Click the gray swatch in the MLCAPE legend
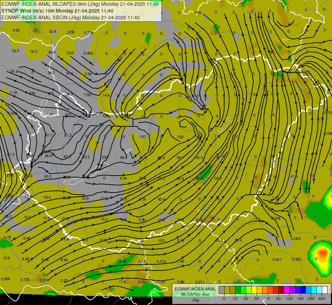Image resolution: width=332 pixels, height=305 pixels. (222, 290)
